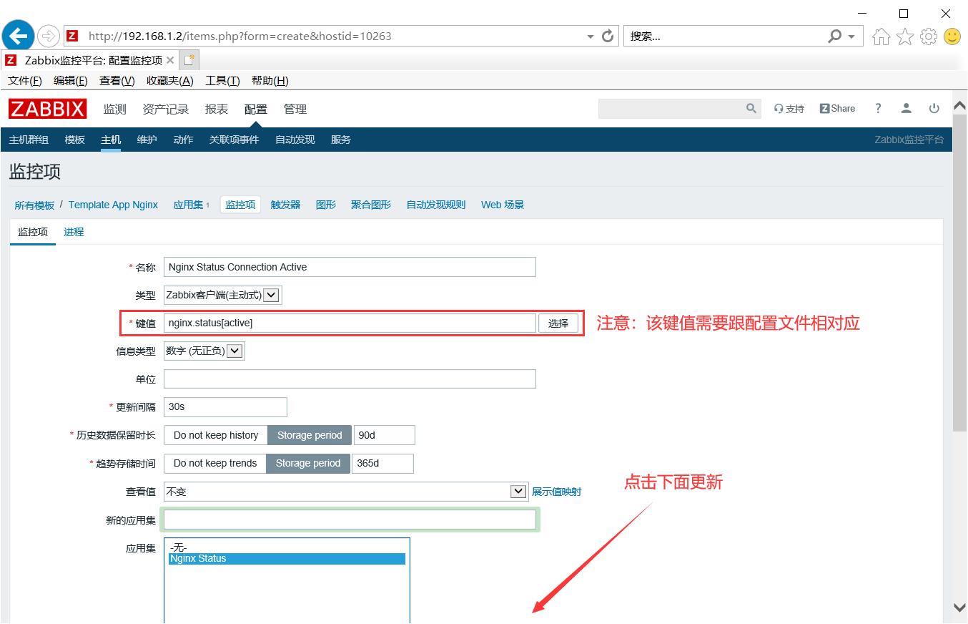Click the 新的应用集 input field
Image resolution: width=968 pixels, height=624 pixels.
[350, 520]
